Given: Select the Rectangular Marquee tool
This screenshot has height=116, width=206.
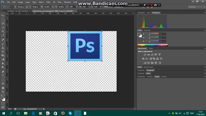Looking at the screenshot, I should click(x=3, y=20).
